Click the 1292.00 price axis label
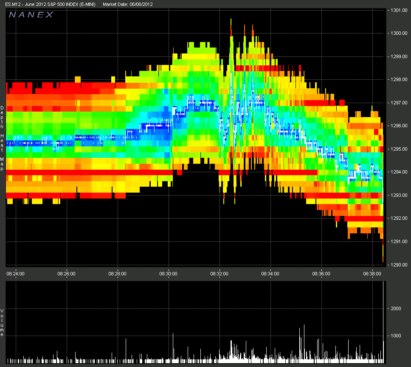The image size is (411, 367). pyautogui.click(x=399, y=218)
